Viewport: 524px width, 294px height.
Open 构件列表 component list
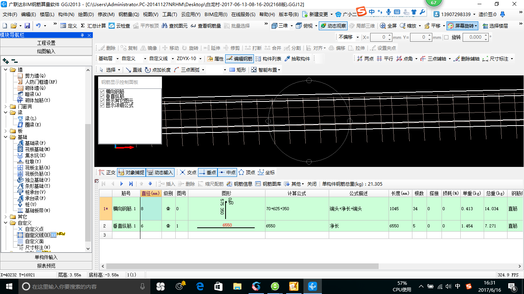click(268, 59)
